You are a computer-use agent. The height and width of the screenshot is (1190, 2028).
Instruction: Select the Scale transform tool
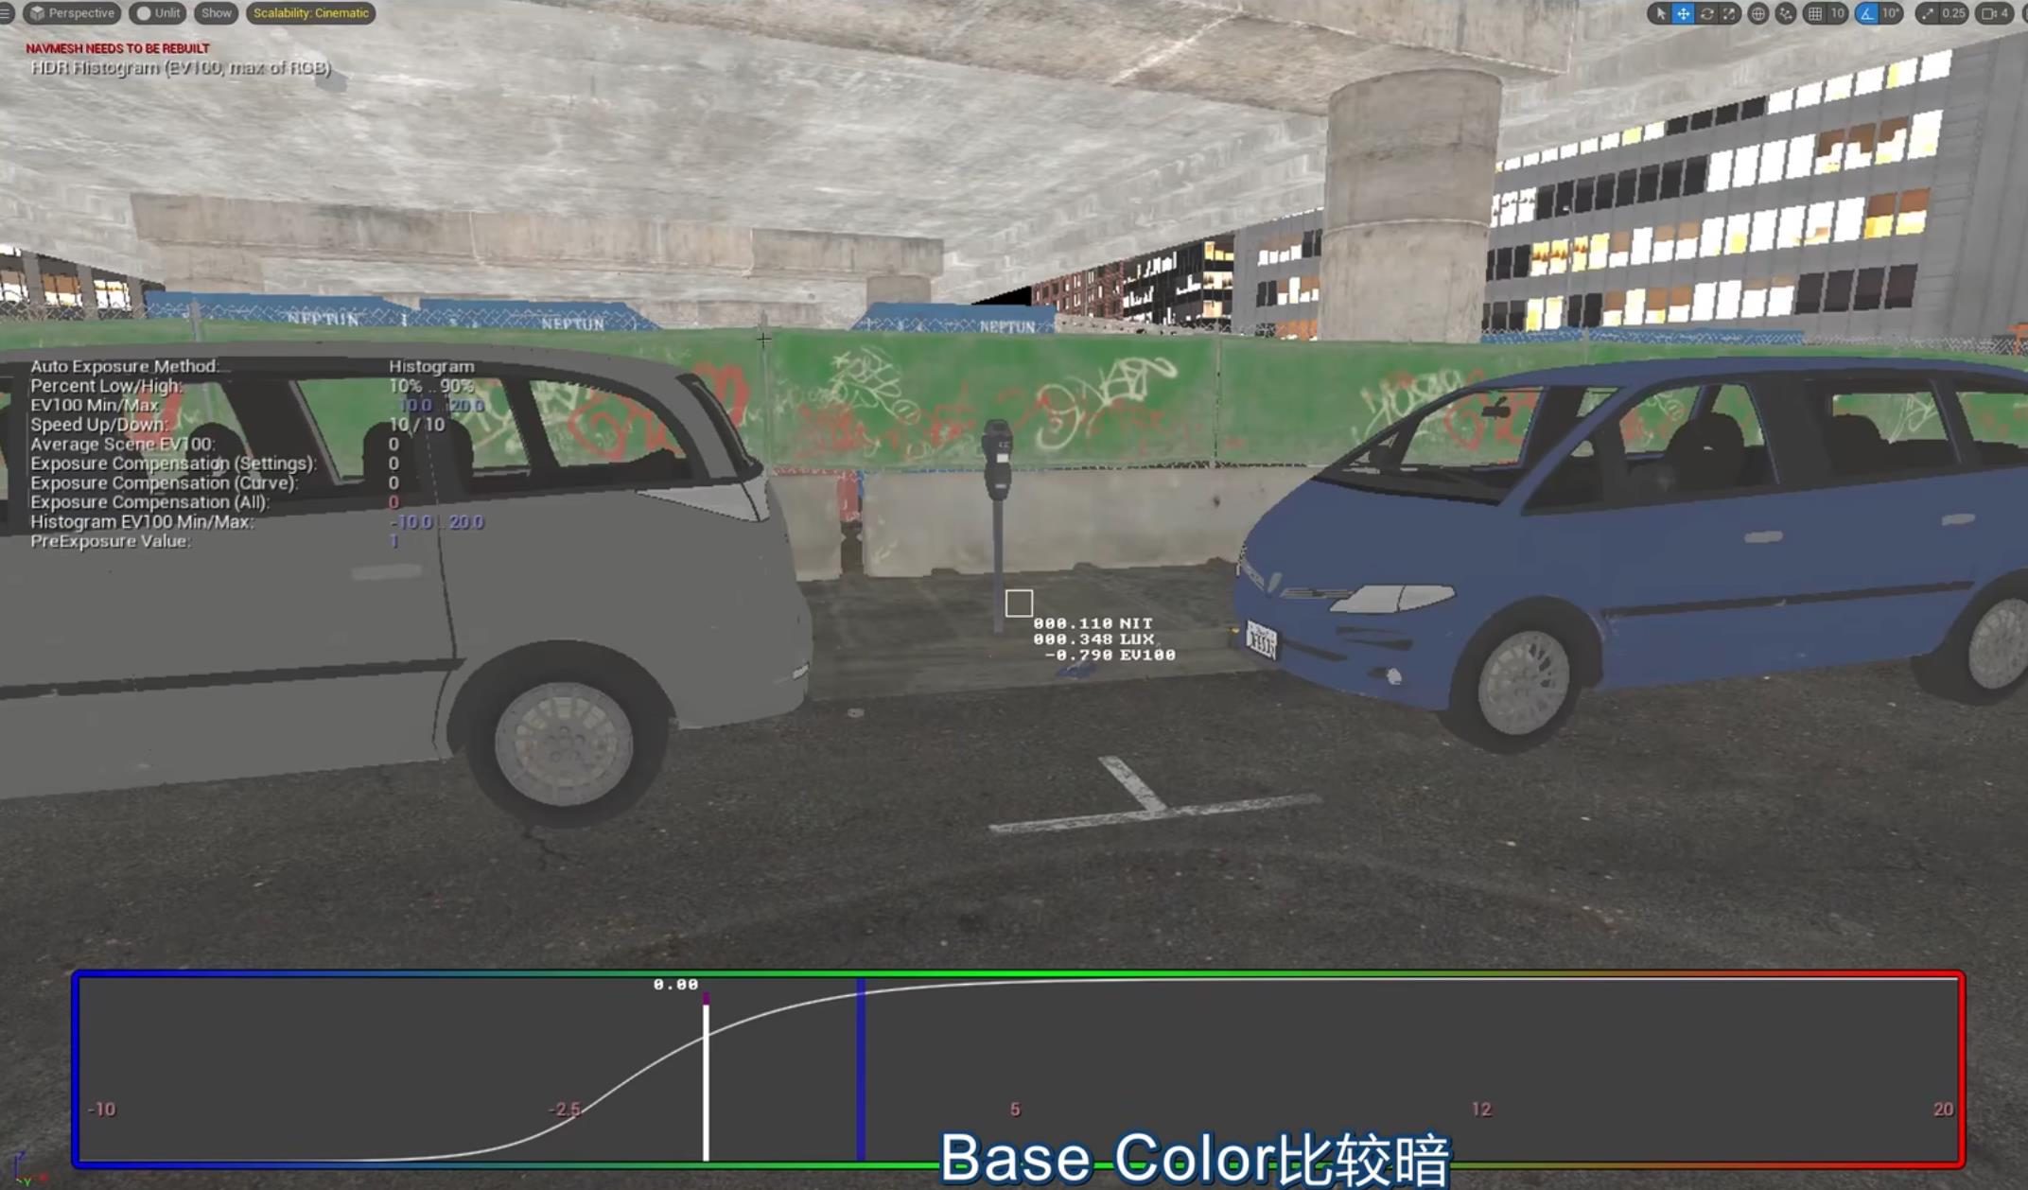(x=1729, y=13)
